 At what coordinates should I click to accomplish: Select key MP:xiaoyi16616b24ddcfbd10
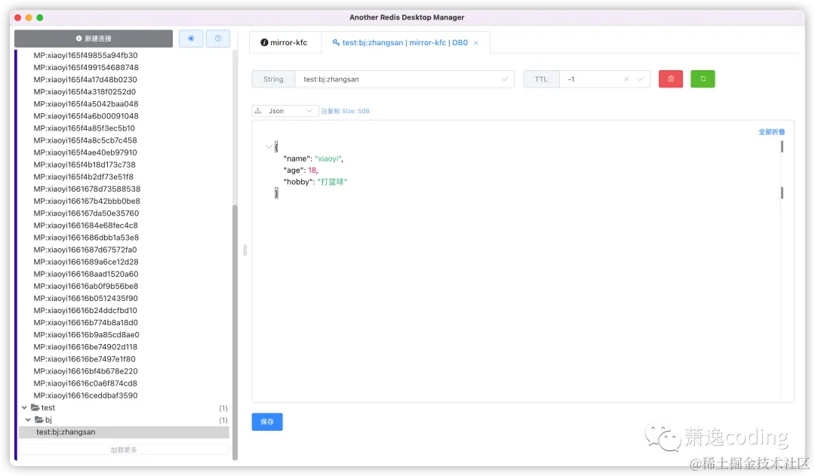pos(86,311)
